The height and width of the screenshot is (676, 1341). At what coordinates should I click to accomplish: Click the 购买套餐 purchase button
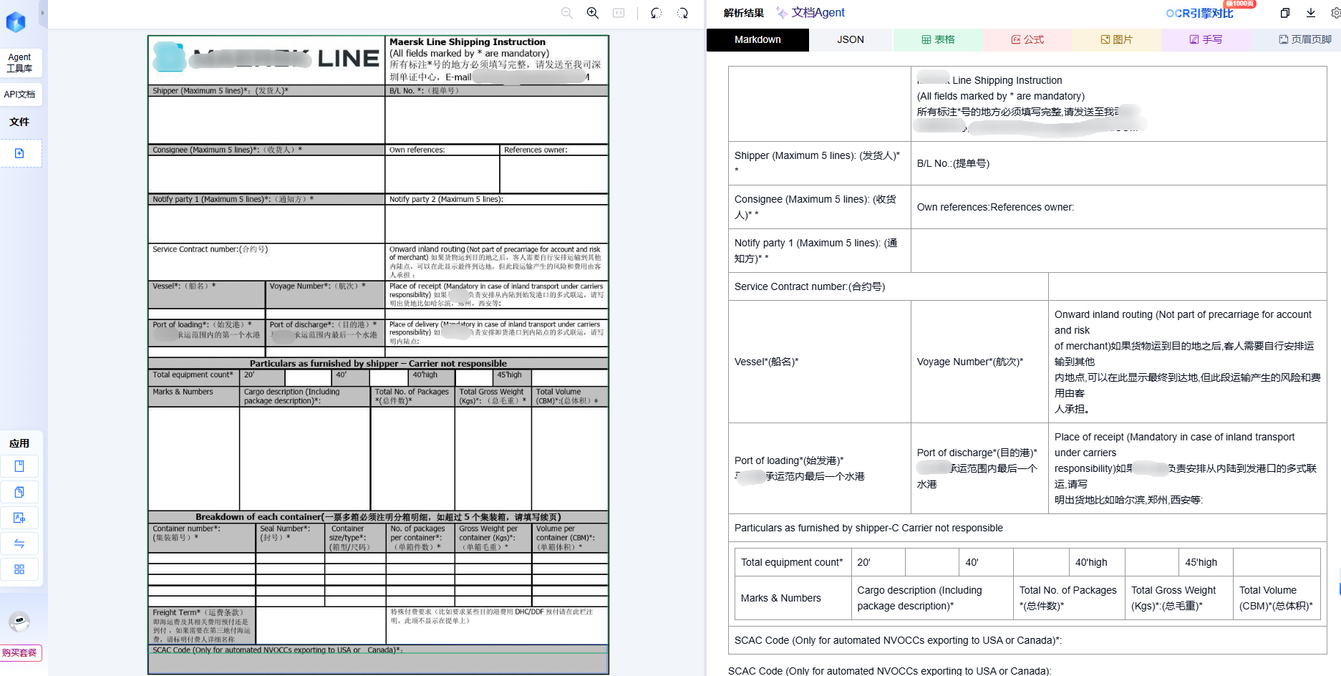(20, 652)
